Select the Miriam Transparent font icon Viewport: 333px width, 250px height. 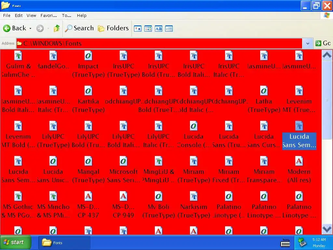(x=264, y=161)
